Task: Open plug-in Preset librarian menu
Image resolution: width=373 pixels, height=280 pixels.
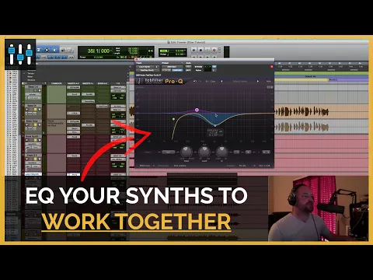Action: pyautogui.click(x=172, y=67)
